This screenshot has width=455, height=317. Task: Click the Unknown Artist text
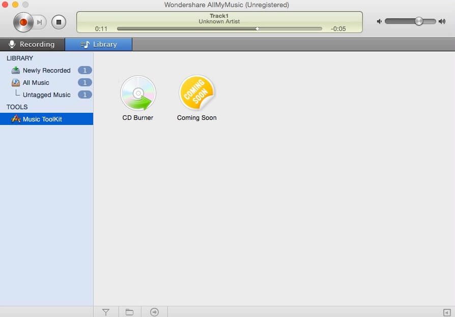coord(219,21)
